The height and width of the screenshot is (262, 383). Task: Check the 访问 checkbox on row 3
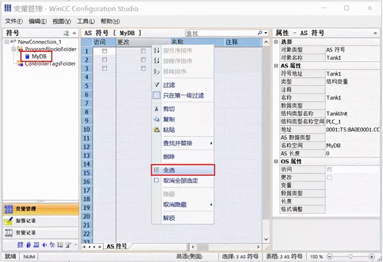(x=105, y=69)
